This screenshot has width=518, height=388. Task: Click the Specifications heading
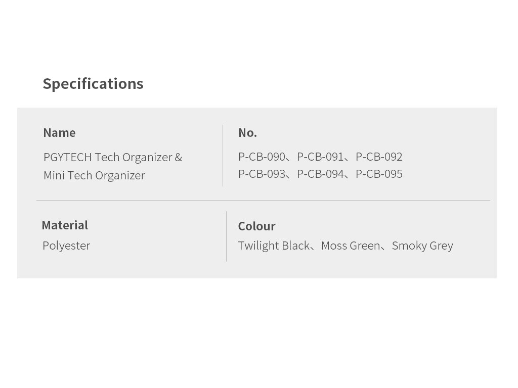coord(93,84)
